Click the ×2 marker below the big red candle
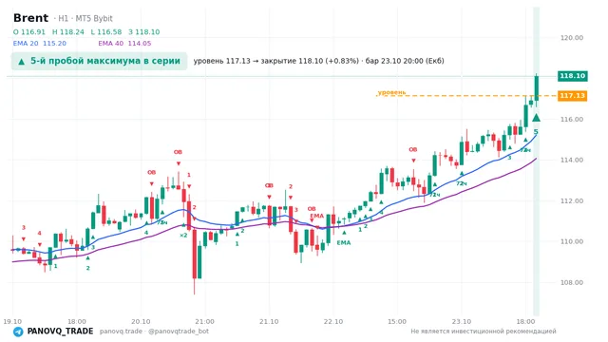The height and width of the screenshot is (342, 608). (x=183, y=235)
